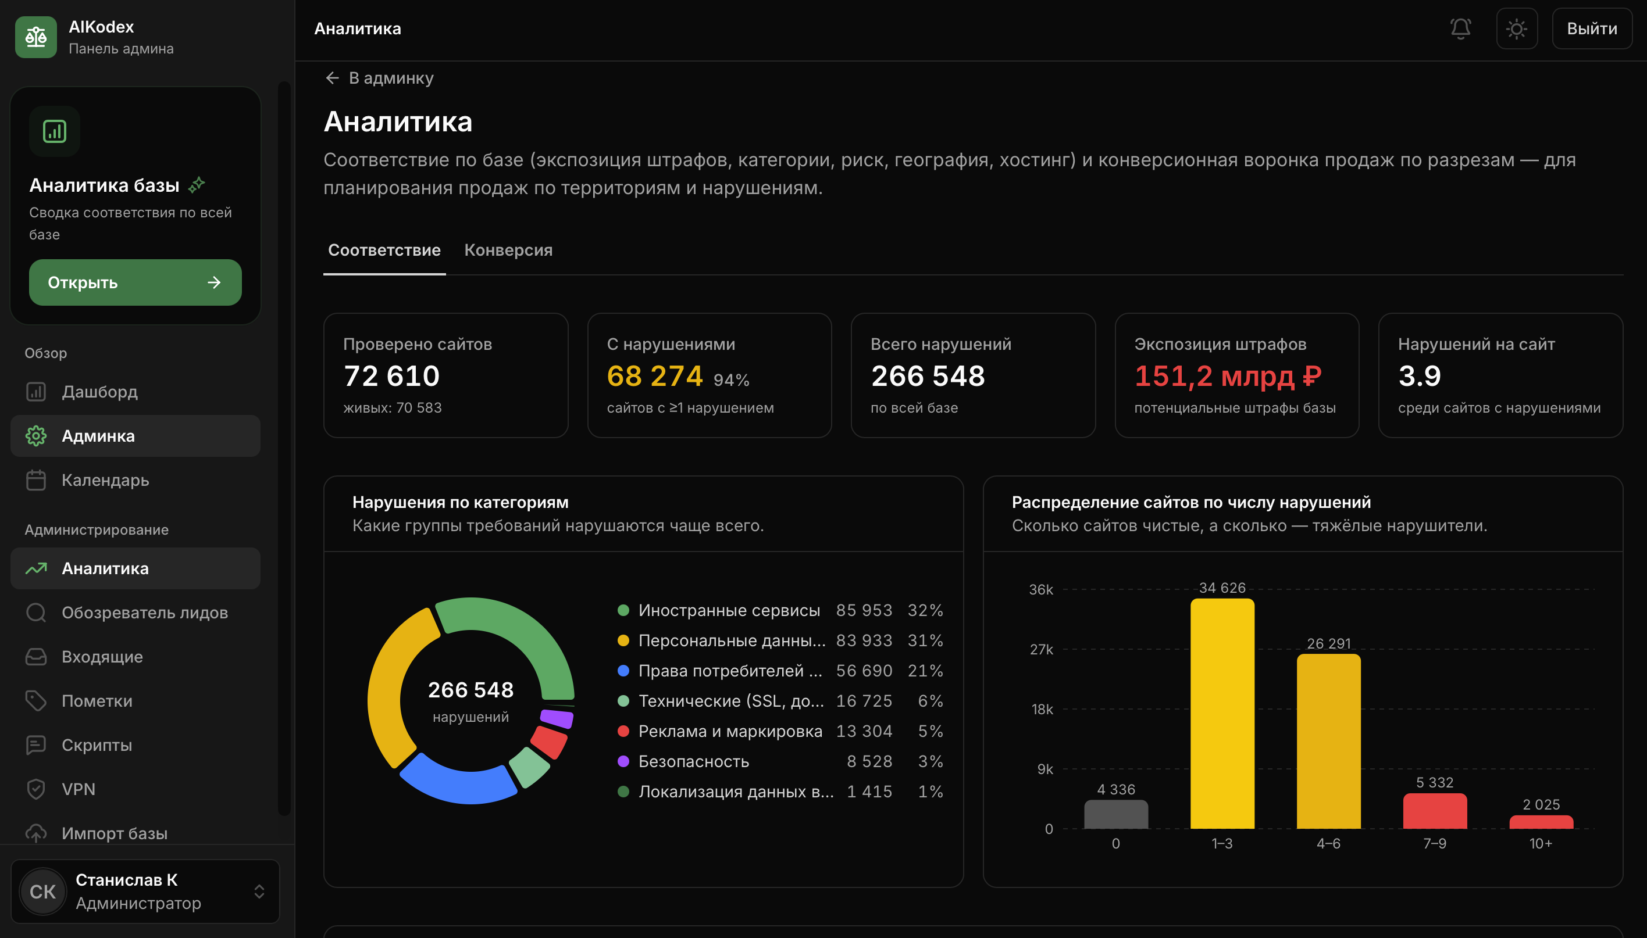Click the Входящие inbox icon
This screenshot has width=1647, height=938.
coord(36,657)
